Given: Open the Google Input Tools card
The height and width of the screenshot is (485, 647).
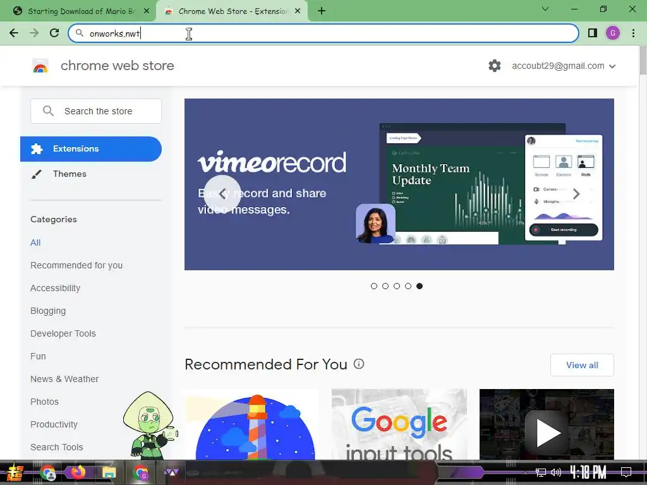Looking at the screenshot, I should [399, 424].
